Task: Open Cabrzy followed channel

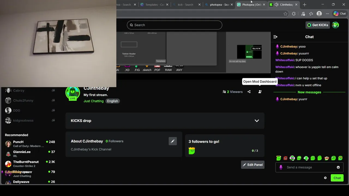Action: tap(19, 90)
